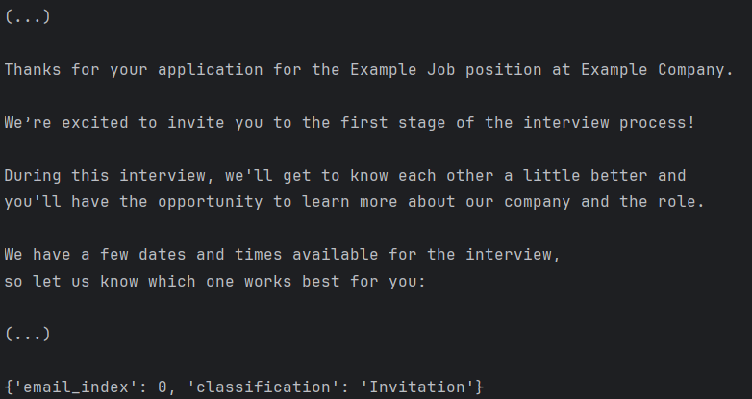Click the second "(...)" ellipsis near the bottom
Image resolution: width=752 pixels, height=399 pixels.
pyautogui.click(x=27, y=335)
